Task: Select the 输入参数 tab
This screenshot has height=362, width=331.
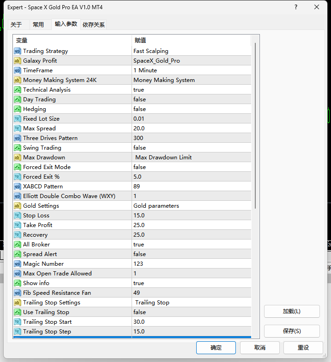Action: point(66,24)
